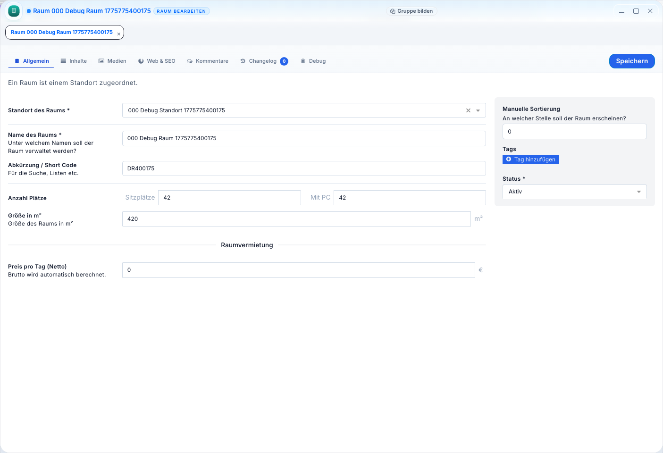The height and width of the screenshot is (453, 663).
Task: Close the Raum 000 Debug Raum tab
Action: point(119,34)
